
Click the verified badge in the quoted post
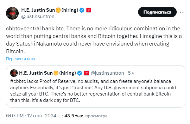click(x=79, y=73)
